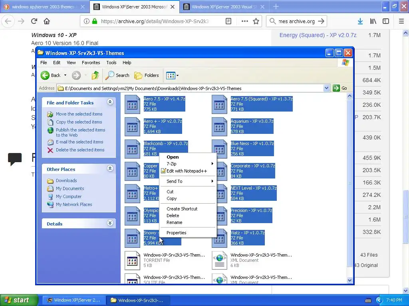Click the Firefox taskbar button Windows XP\Server 2...
The height and width of the screenshot is (306, 409).
coord(74,300)
